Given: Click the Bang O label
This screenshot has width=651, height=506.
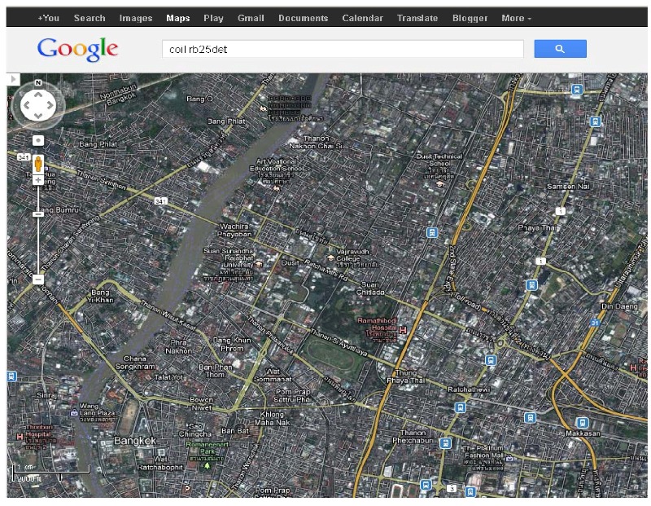Looking at the screenshot, I should [x=199, y=99].
